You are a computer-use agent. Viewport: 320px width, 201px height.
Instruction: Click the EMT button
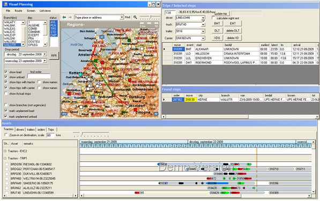click(233, 24)
